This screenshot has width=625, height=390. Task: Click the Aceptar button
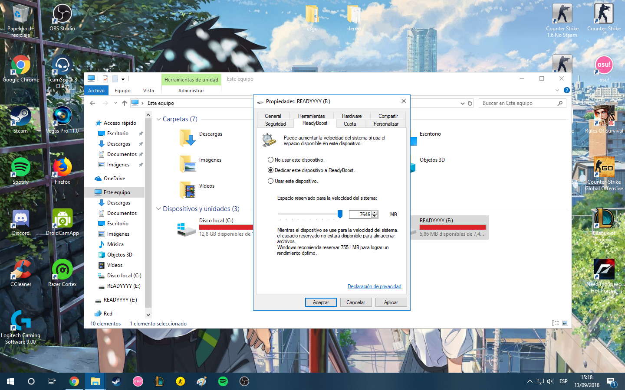coord(321,302)
